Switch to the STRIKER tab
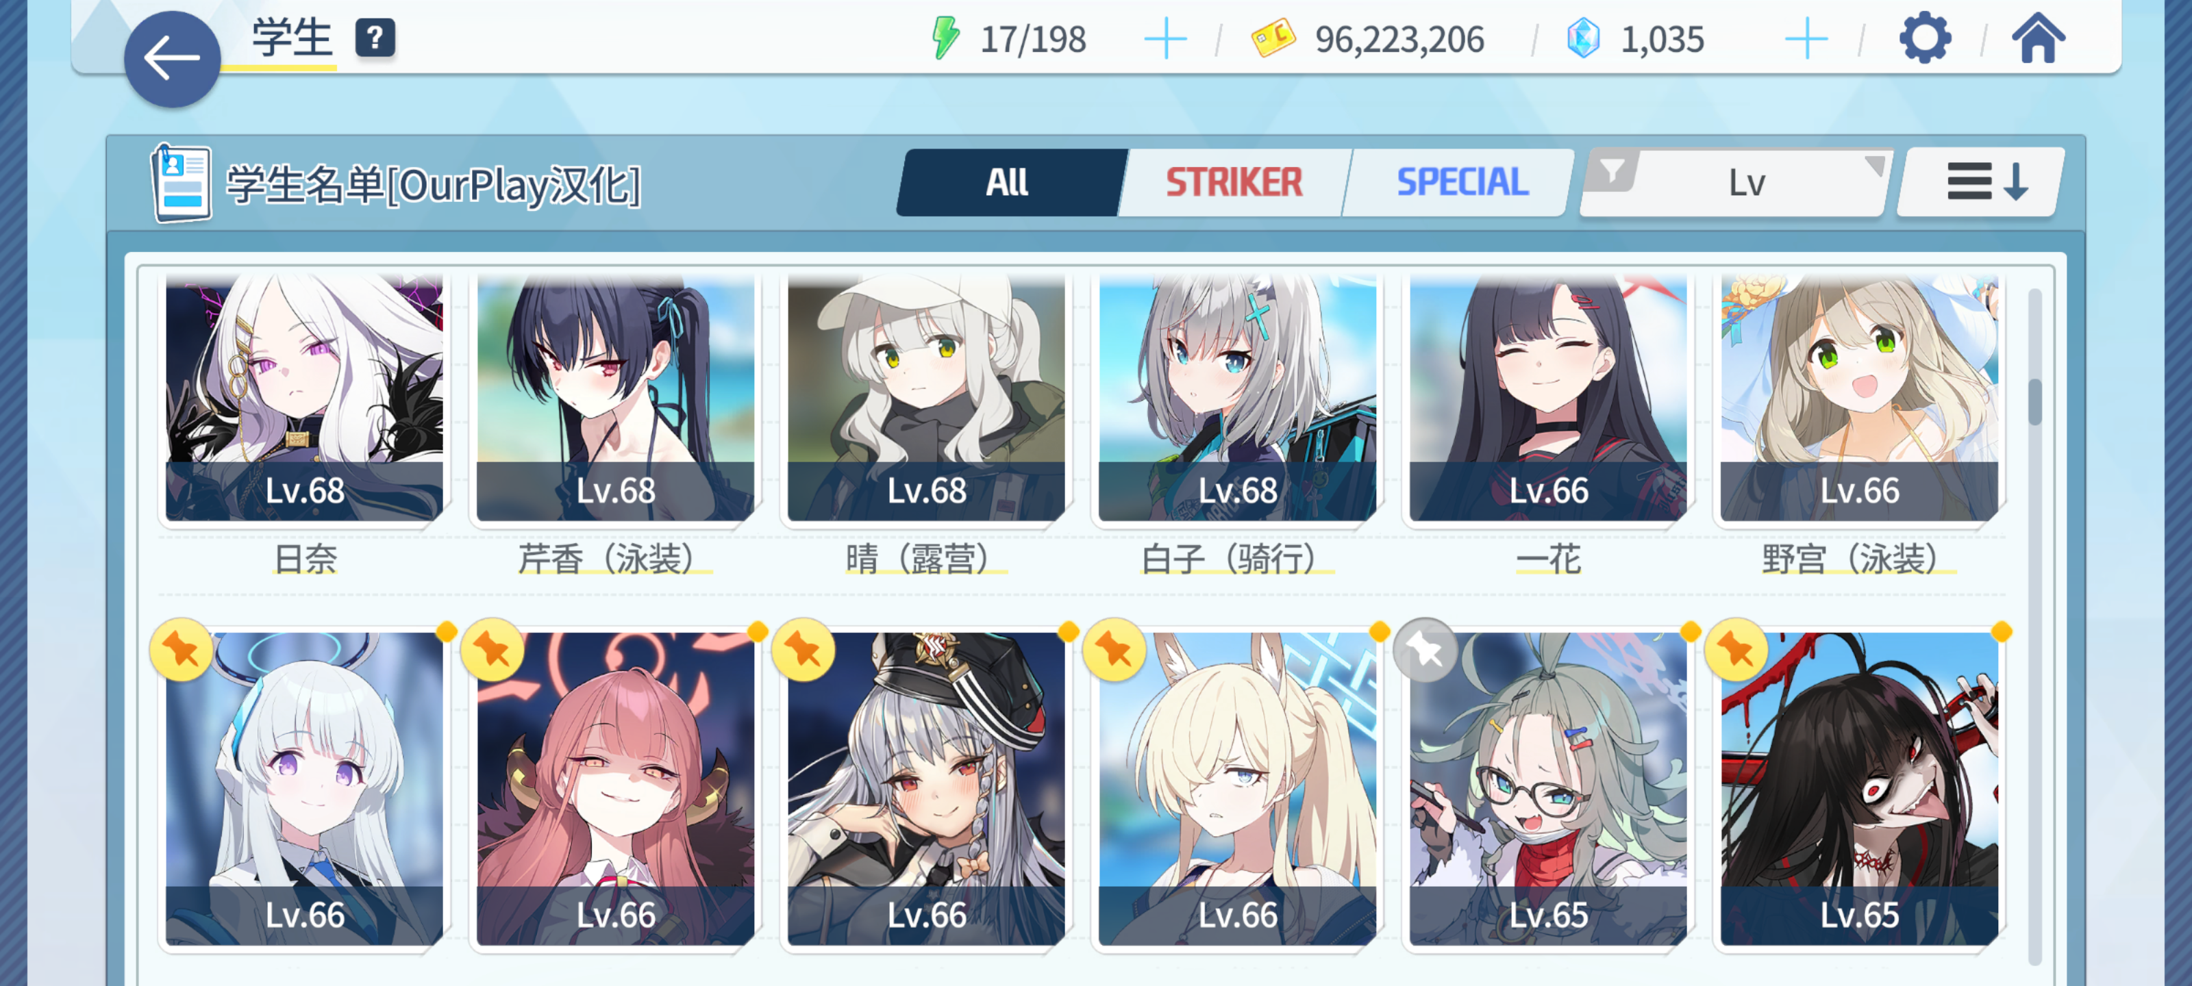Screen dimensions: 2192x986 tap(1234, 182)
